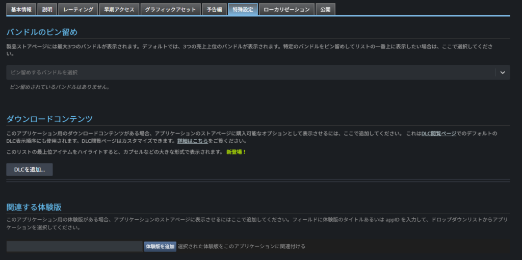Click the ピン留めするバンドルを選択 select field
Image resolution: width=522 pixels, height=260 pixels.
(250, 72)
